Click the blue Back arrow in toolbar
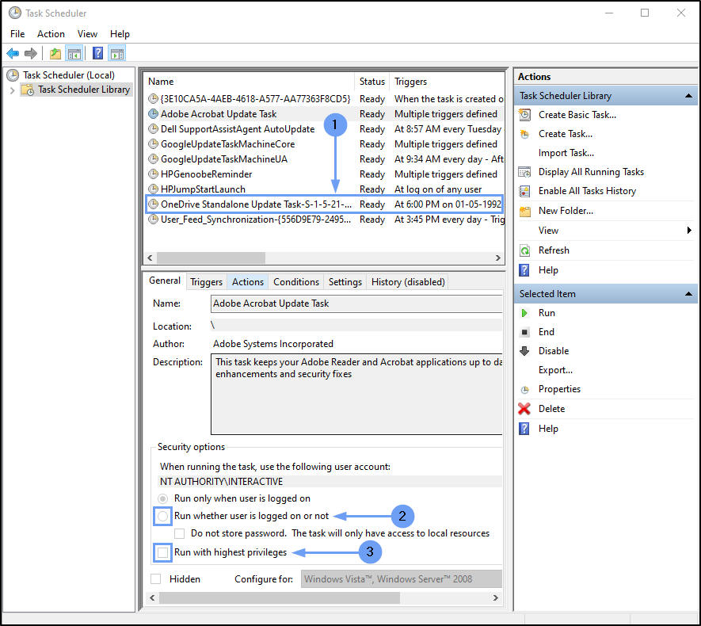Image resolution: width=701 pixels, height=626 pixels. point(13,54)
